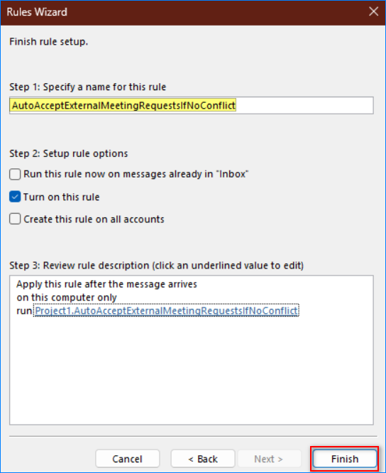Viewport: 386px width, 473px height.
Task: Cancel the rule setup
Action: [x=127, y=459]
